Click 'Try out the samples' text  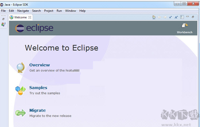(x=45, y=93)
